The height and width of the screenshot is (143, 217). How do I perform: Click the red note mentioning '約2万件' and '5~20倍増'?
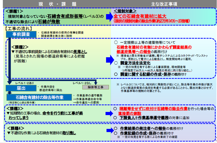(152, 21)
